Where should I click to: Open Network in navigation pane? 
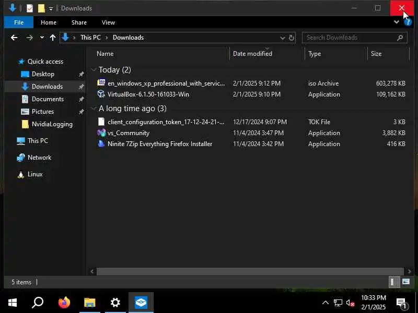(x=39, y=158)
